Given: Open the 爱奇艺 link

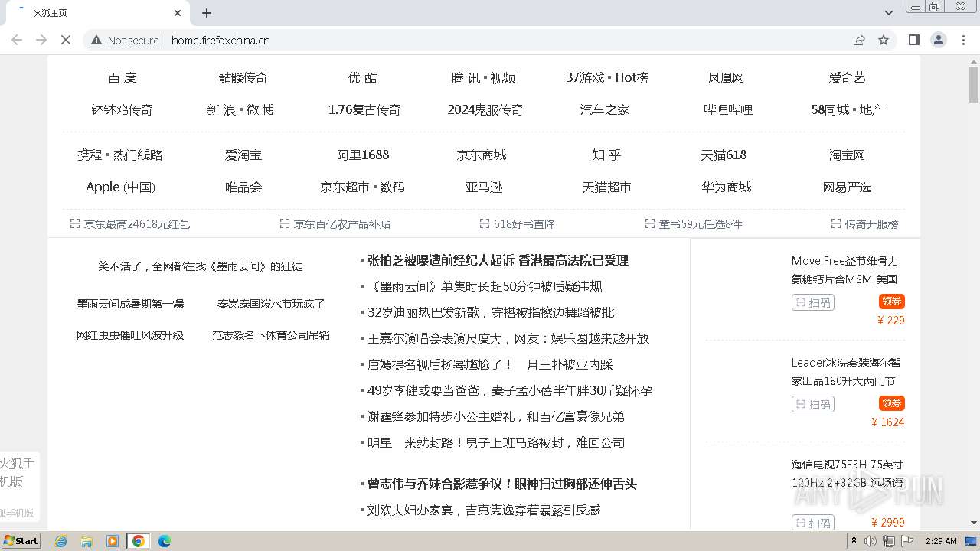Looking at the screenshot, I should click(847, 78).
